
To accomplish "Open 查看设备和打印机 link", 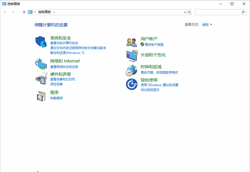I will tap(63, 79).
